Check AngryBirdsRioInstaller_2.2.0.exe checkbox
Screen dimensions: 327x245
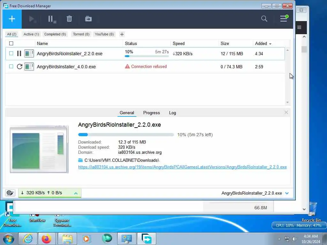tap(11, 53)
